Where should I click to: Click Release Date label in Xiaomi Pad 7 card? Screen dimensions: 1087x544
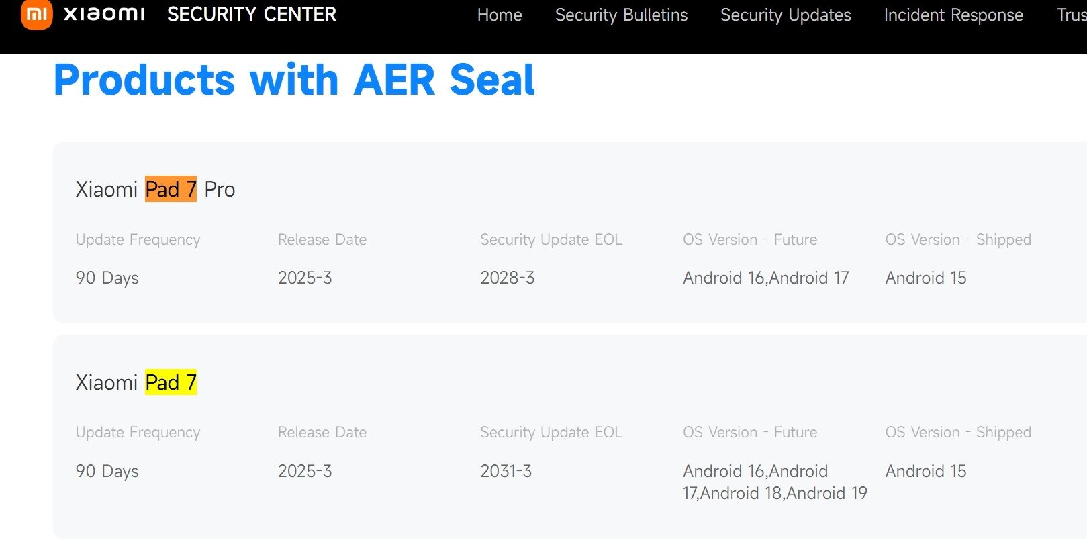[322, 432]
